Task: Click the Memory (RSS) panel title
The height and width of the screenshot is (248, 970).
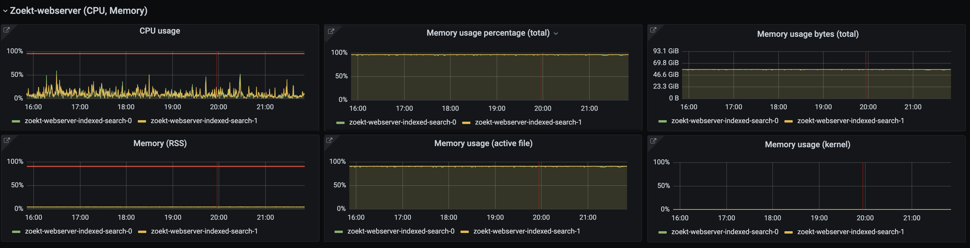Action: 160,143
